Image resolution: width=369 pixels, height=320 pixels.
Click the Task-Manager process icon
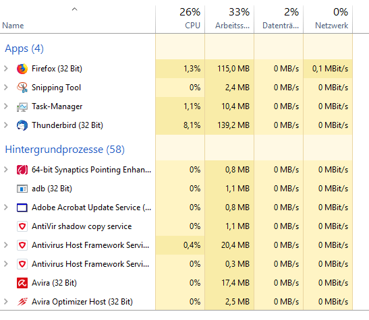pos(22,106)
